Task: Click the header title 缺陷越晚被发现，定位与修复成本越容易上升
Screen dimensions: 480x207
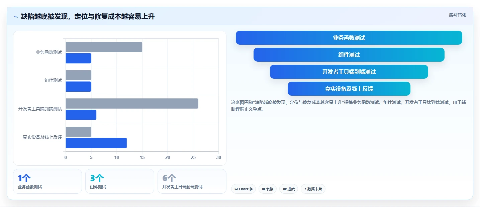Action: pyautogui.click(x=88, y=16)
